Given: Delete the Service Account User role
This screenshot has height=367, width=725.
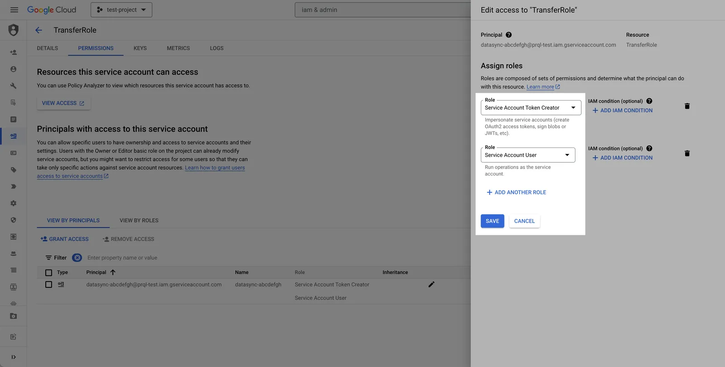Looking at the screenshot, I should (687, 153).
